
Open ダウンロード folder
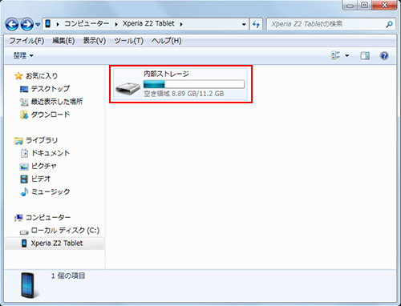click(x=51, y=115)
